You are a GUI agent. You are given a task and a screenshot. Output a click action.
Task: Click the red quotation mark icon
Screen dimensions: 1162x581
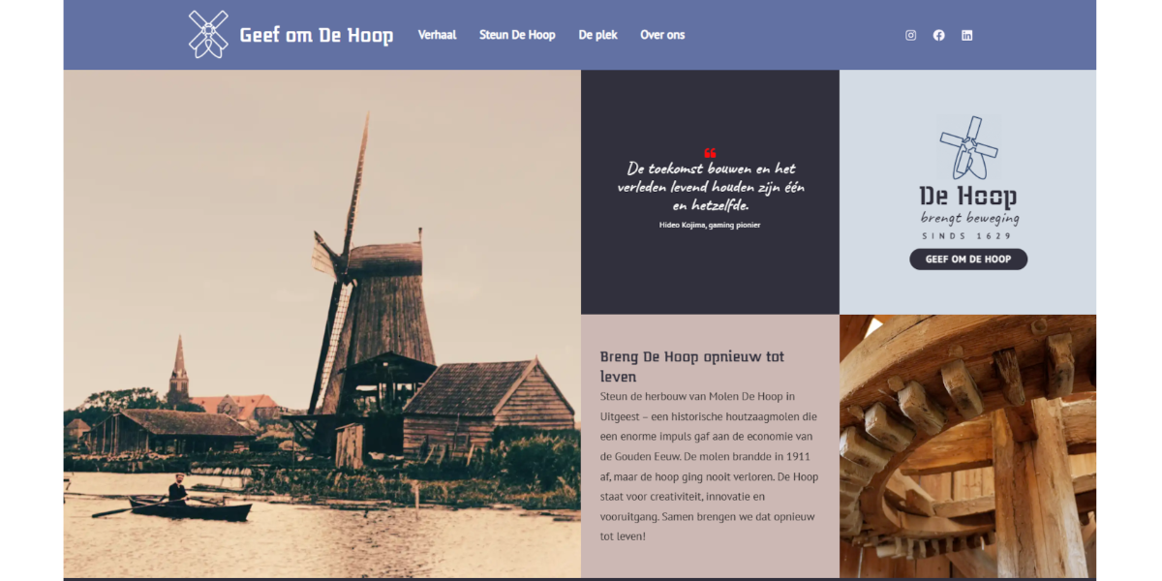710,153
